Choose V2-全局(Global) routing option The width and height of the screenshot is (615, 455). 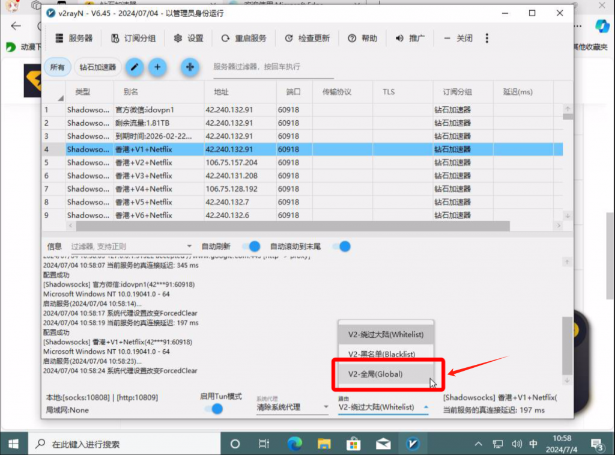point(386,374)
